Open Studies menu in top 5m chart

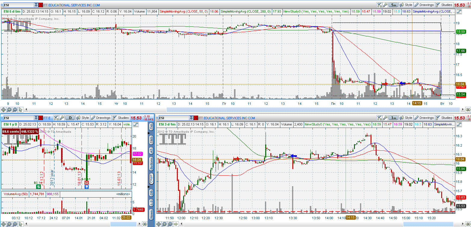pos(444,5)
